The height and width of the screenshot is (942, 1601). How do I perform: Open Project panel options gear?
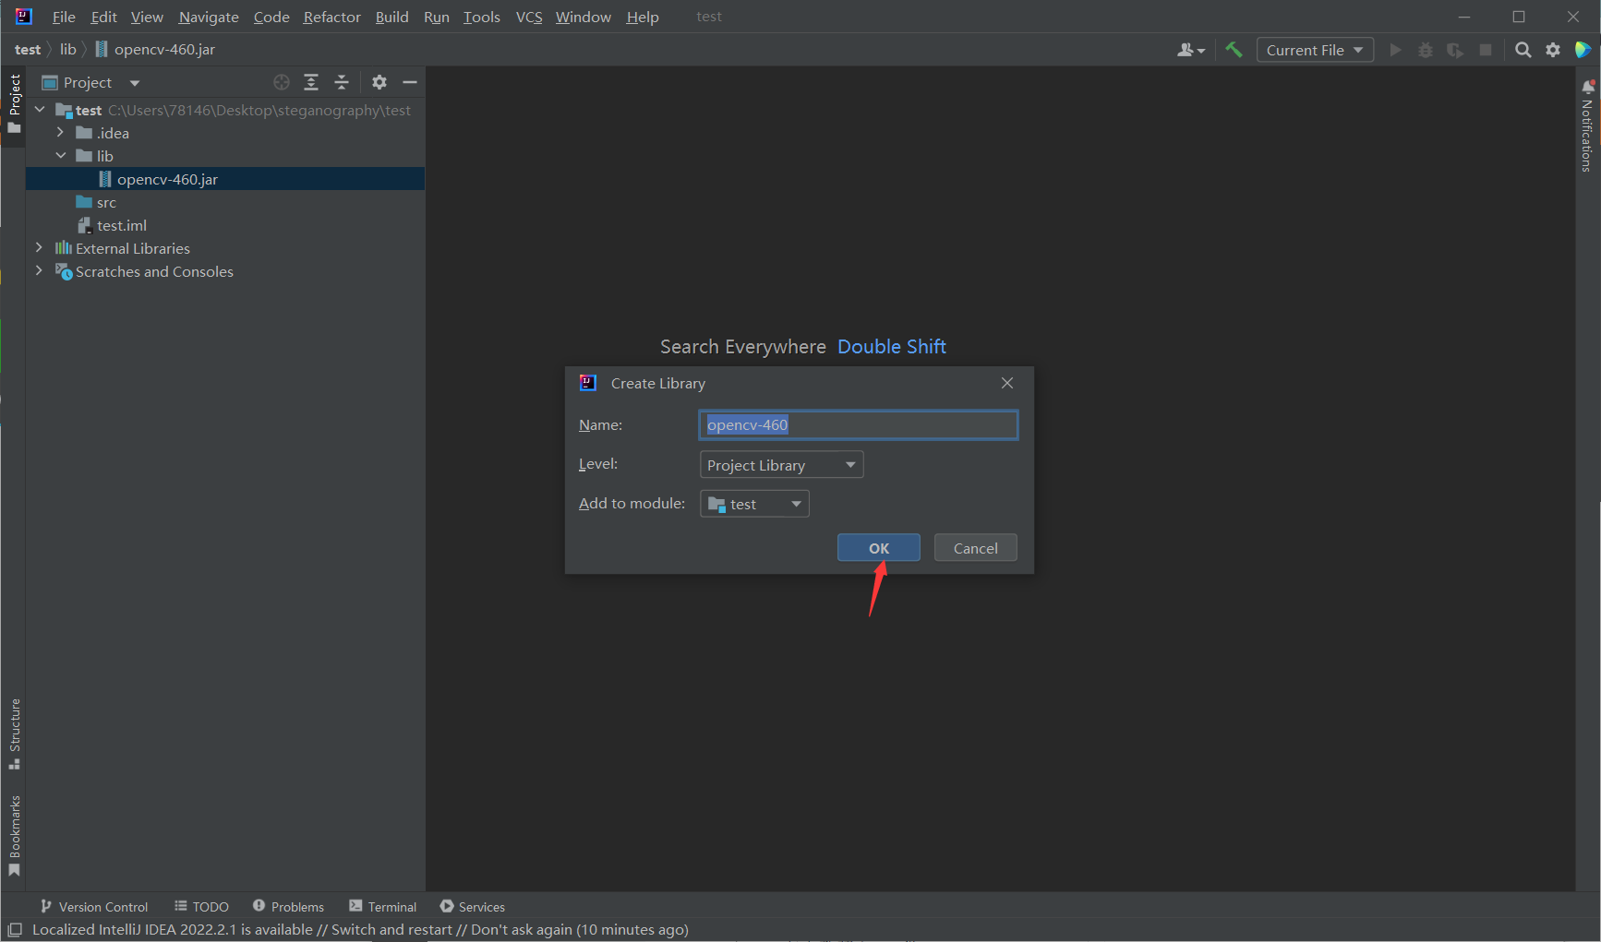379,82
